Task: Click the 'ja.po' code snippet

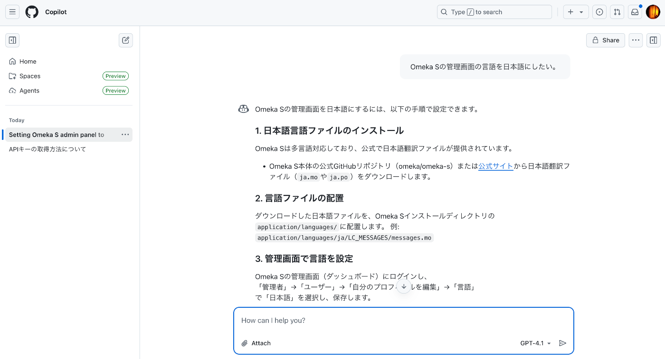Action: point(339,177)
